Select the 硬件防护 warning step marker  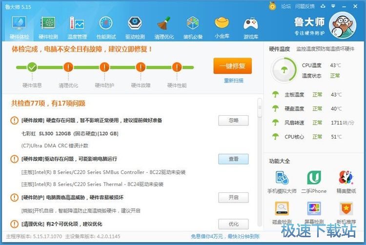coord(104,67)
